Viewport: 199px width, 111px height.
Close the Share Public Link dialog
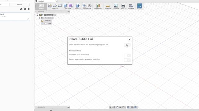click(130, 39)
